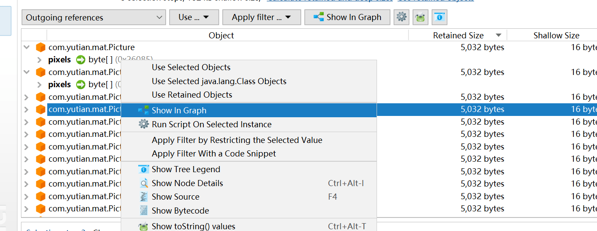The height and width of the screenshot is (231, 597).
Task: Collapse the first com.yutian.mat.Picture node
Action: tap(27, 48)
